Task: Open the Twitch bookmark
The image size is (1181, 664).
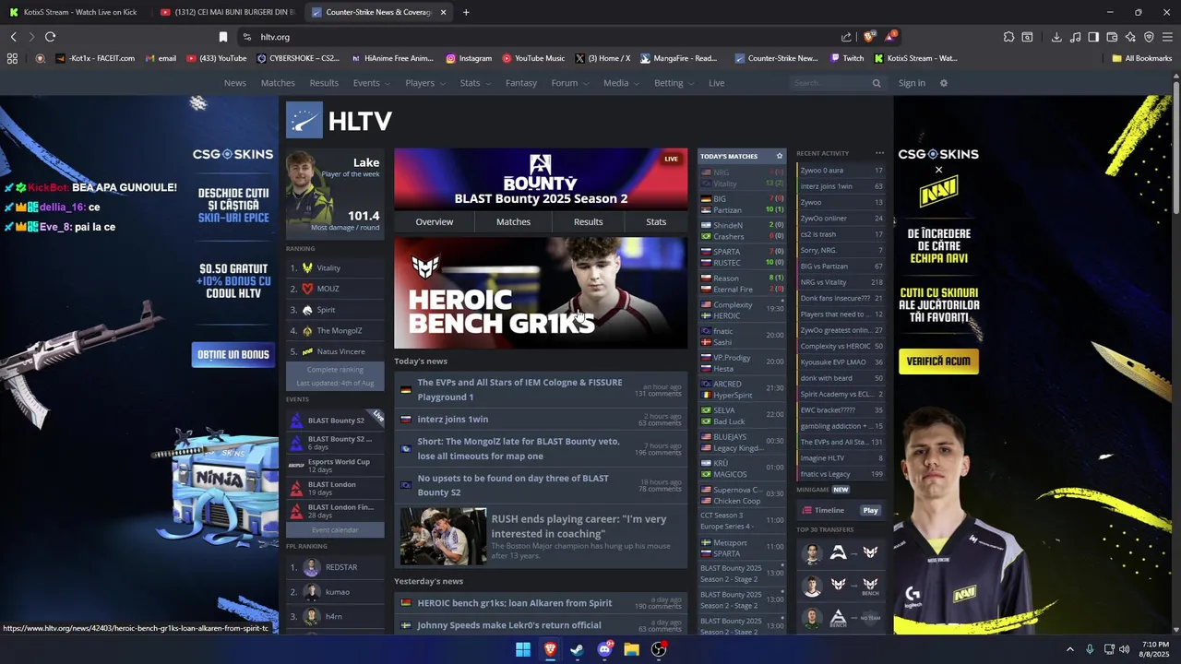Action: tap(847, 58)
